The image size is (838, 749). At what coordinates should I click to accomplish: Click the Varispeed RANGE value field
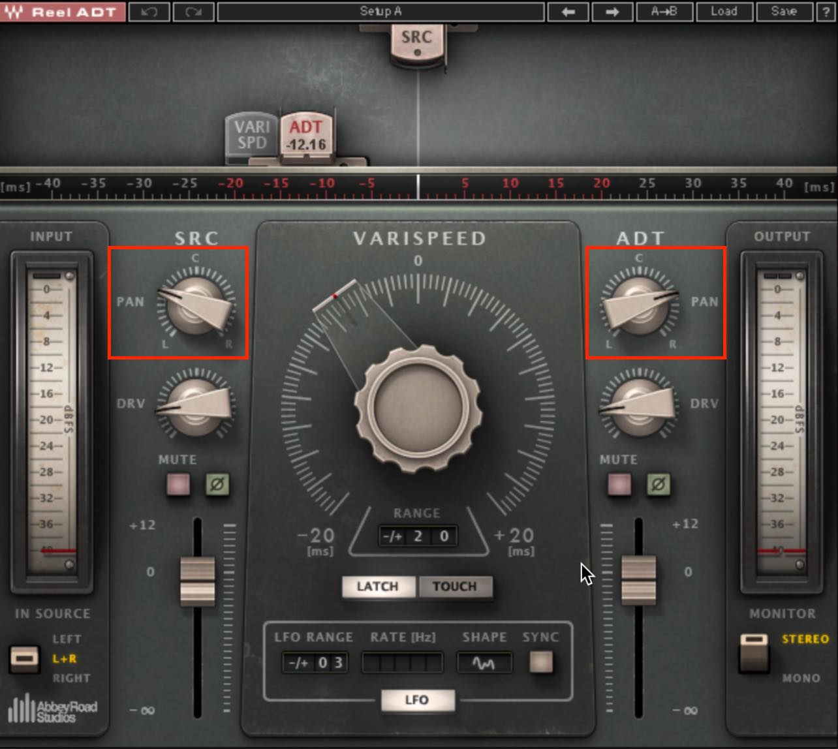coord(418,536)
